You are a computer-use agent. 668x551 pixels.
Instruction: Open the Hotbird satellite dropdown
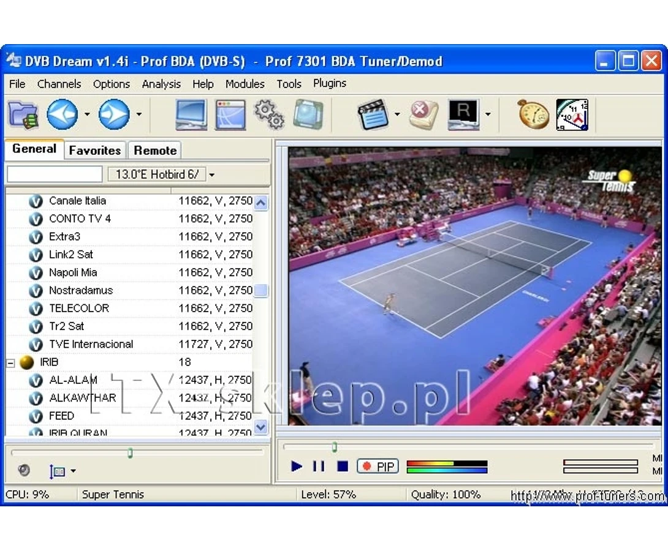[x=211, y=174]
